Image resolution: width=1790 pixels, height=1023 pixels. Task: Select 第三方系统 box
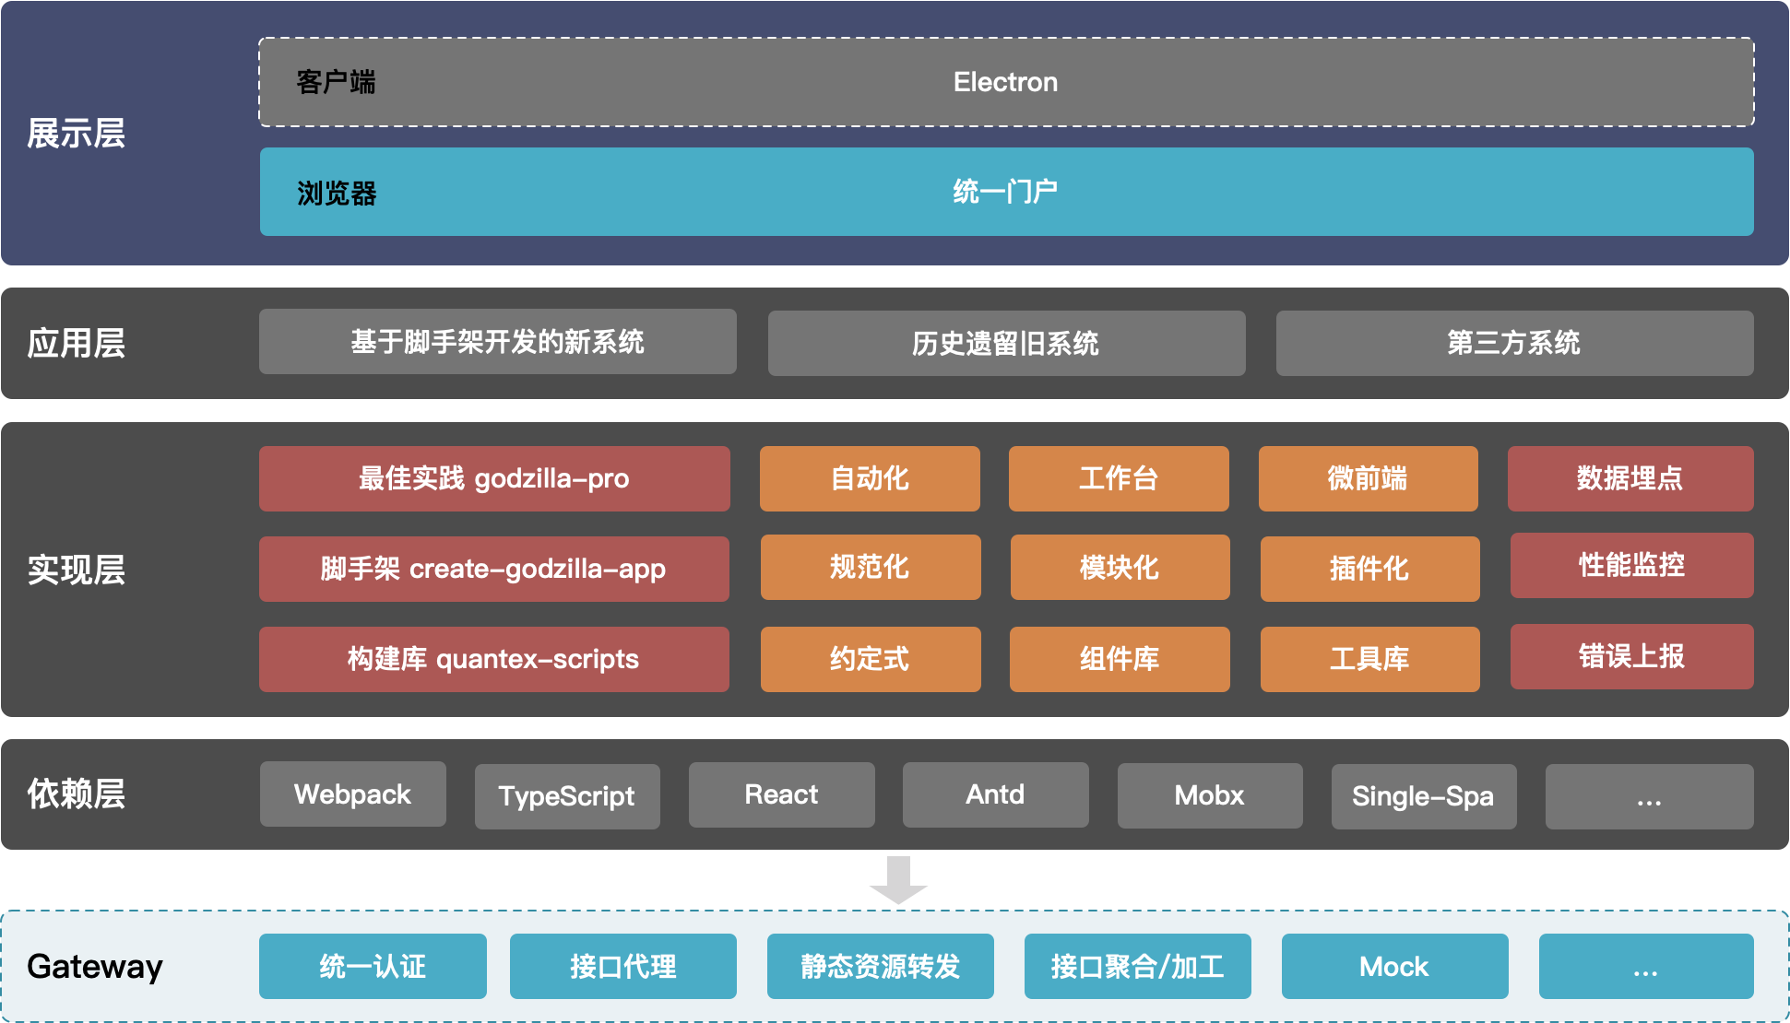coord(1514,343)
